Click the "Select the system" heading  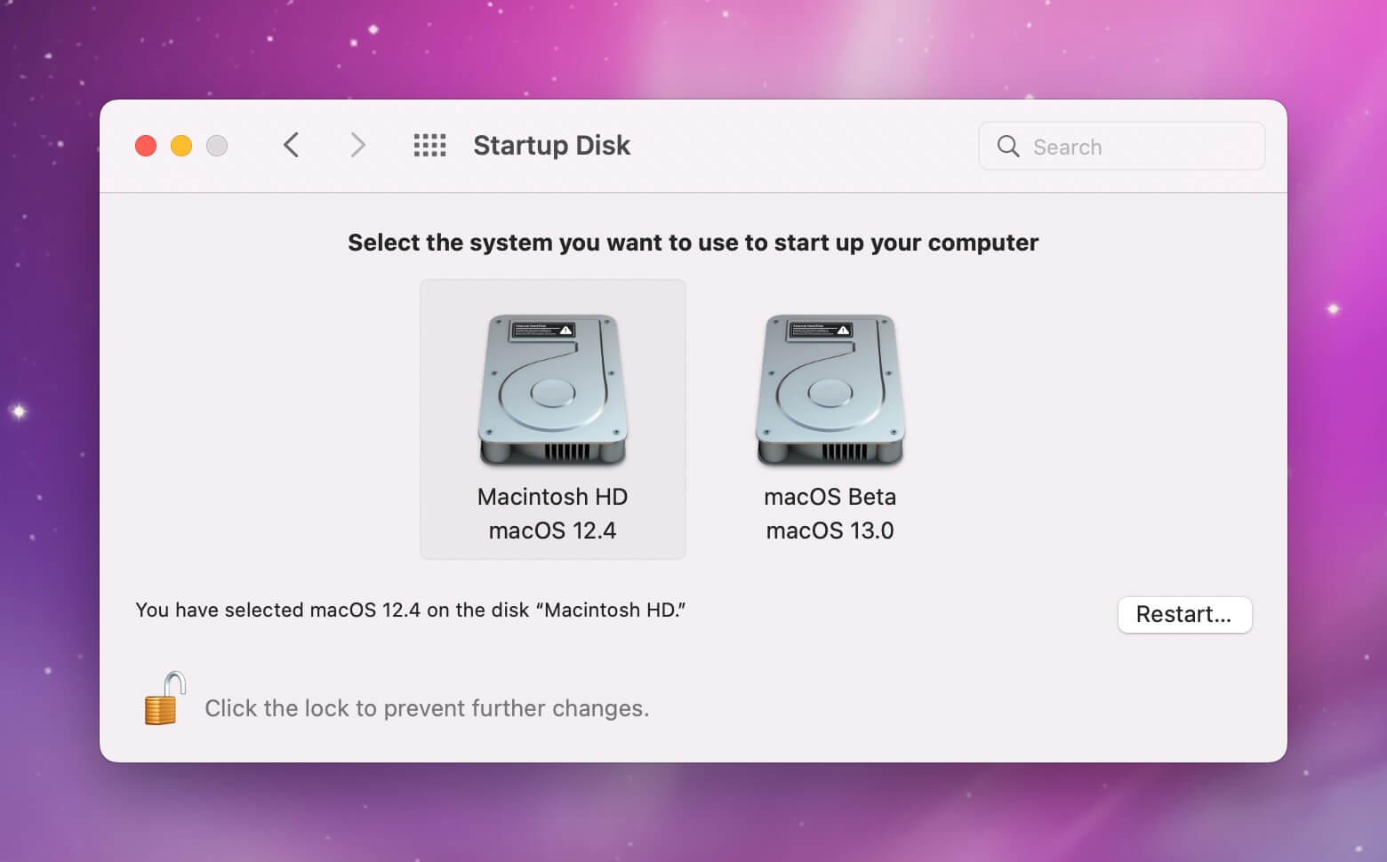click(693, 243)
